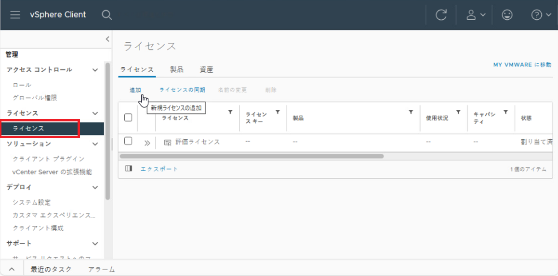Click the sidebar vertical scrollbar
Viewport: 558px width, 276px height.
108,131
